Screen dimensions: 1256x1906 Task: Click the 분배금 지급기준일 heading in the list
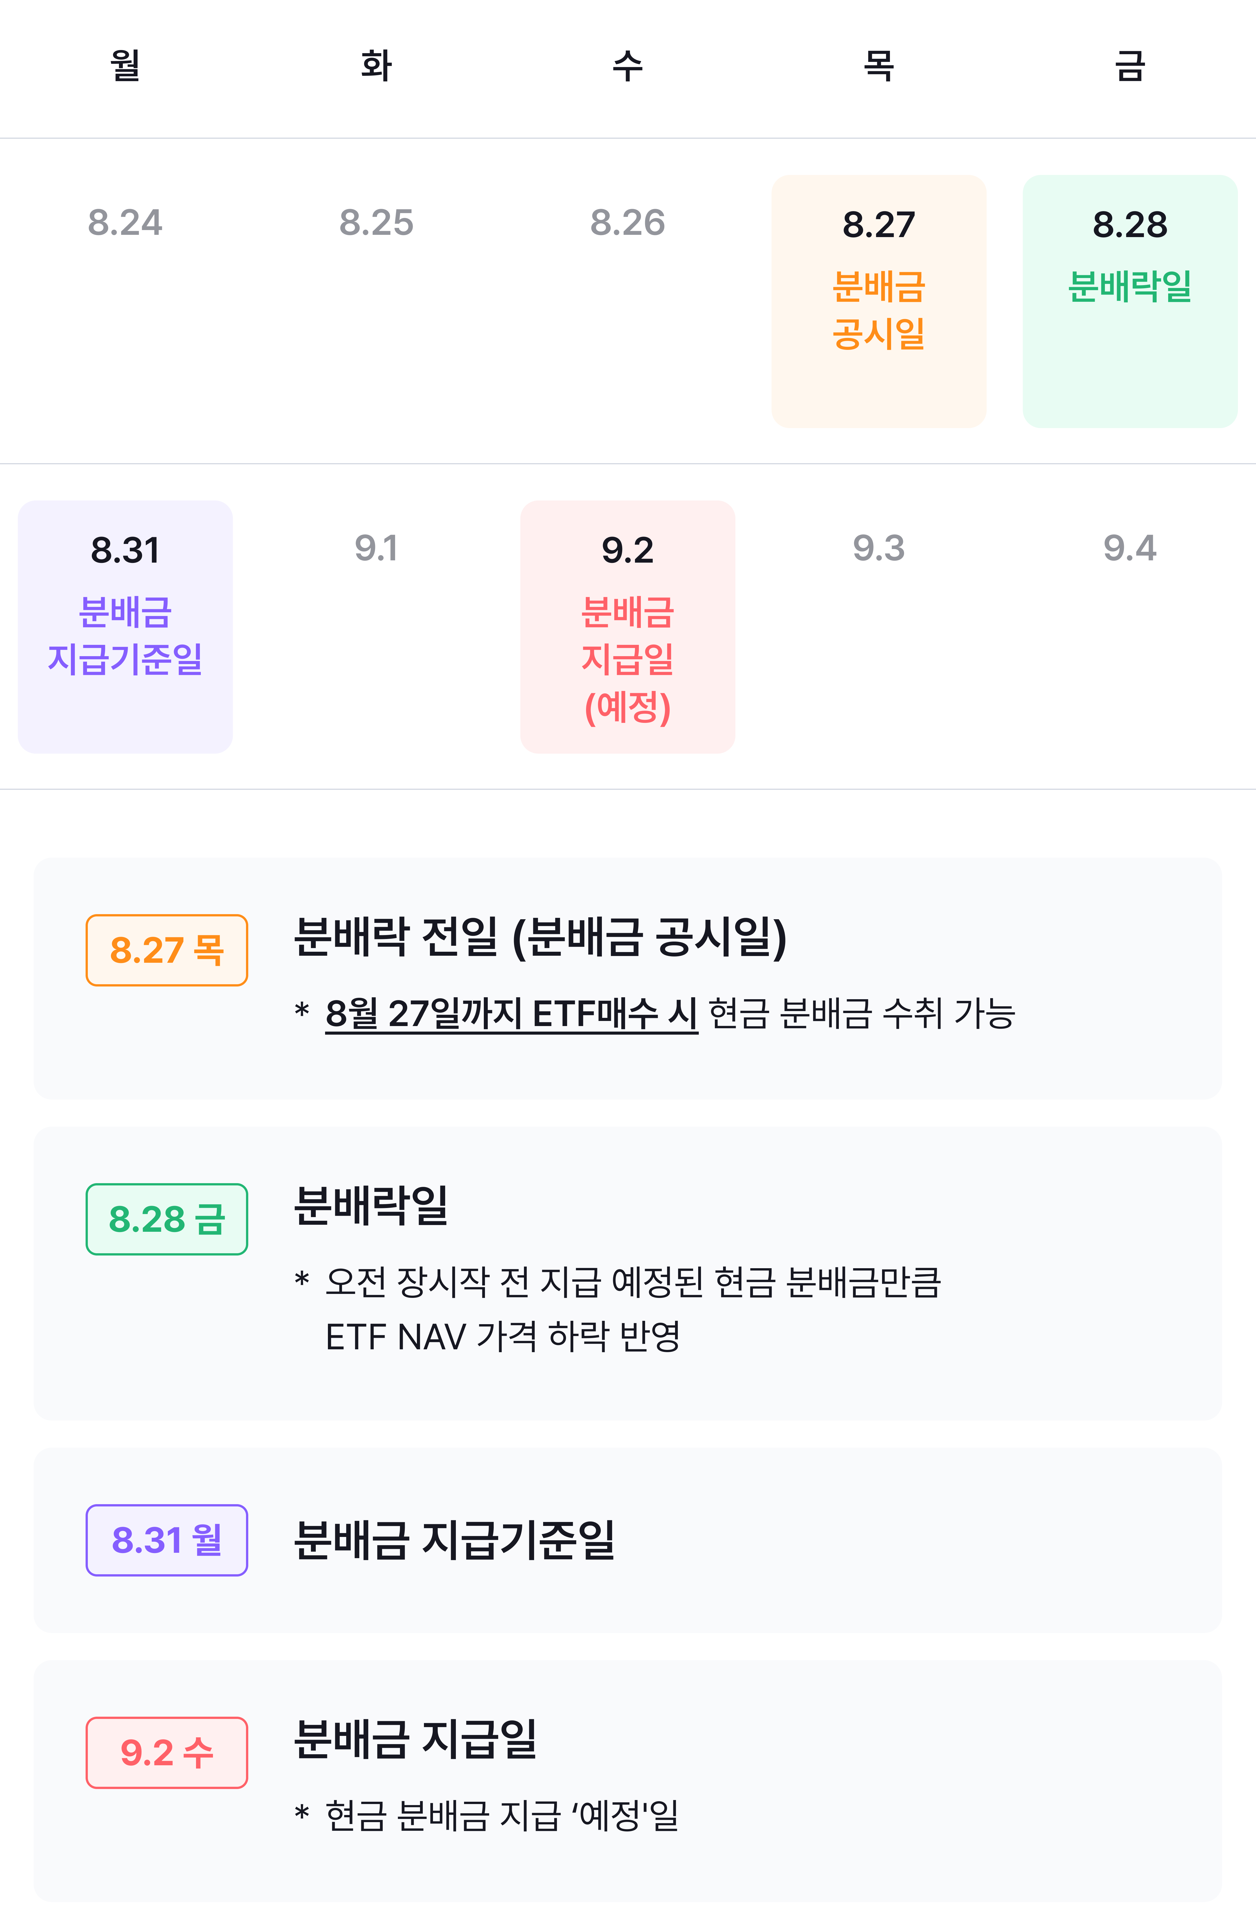click(454, 1540)
